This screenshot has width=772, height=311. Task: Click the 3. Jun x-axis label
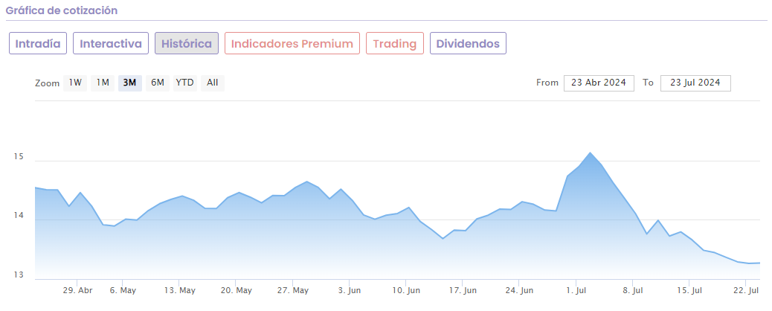click(350, 290)
